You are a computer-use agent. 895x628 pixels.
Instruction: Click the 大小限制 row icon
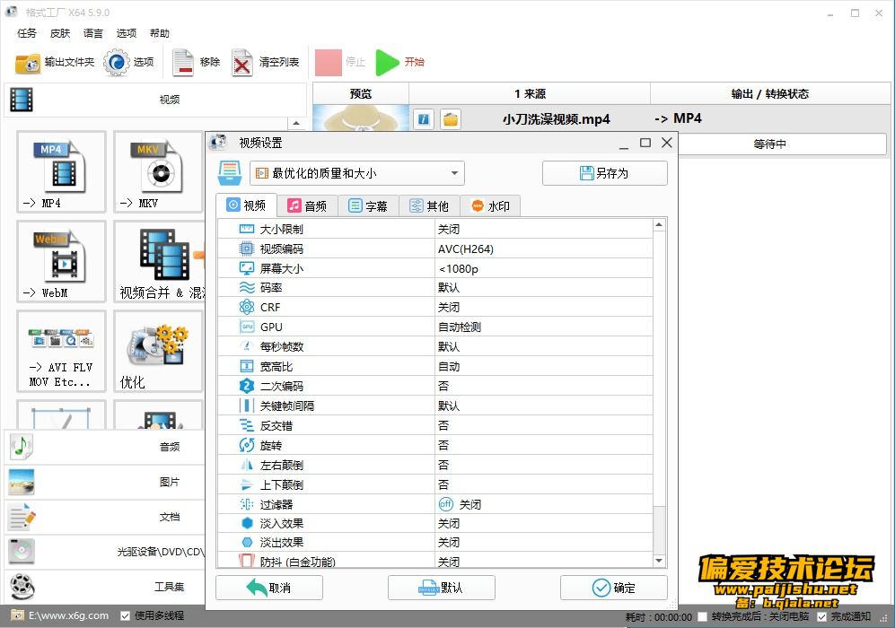coord(247,230)
